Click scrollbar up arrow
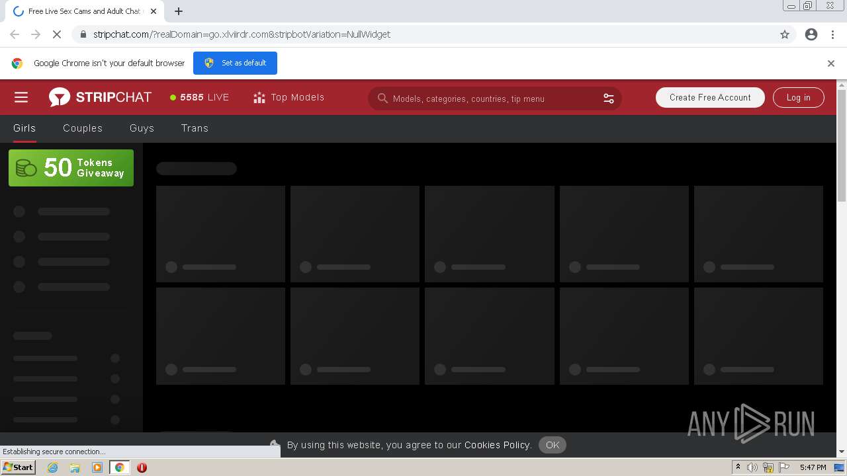 click(842, 85)
